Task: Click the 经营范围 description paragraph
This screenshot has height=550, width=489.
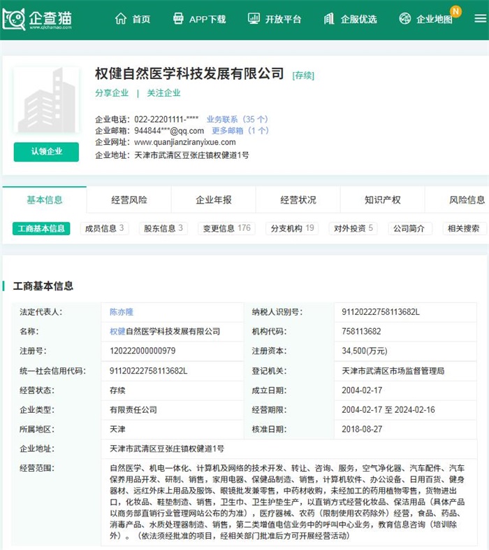Action: pyautogui.click(x=287, y=502)
